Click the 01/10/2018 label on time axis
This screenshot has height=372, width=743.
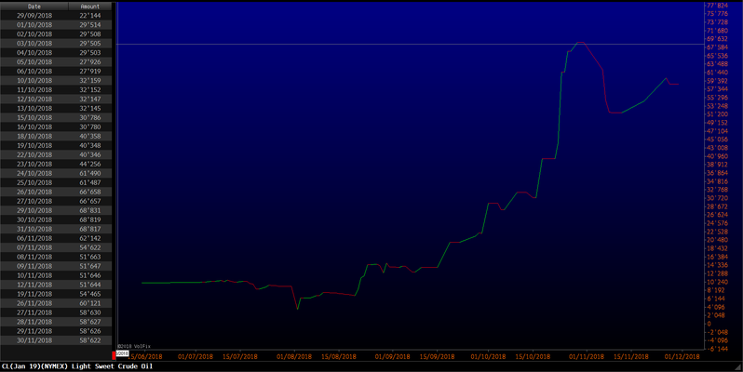coord(488,356)
